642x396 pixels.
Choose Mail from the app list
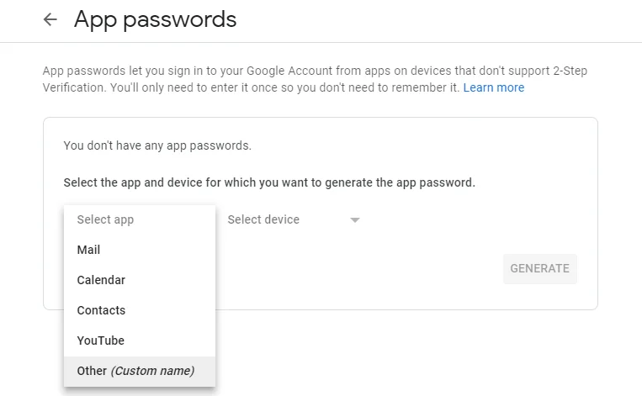(88, 250)
